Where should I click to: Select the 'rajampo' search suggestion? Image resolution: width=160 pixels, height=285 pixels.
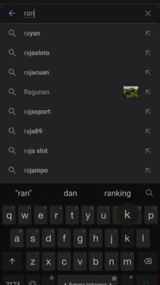80,170
